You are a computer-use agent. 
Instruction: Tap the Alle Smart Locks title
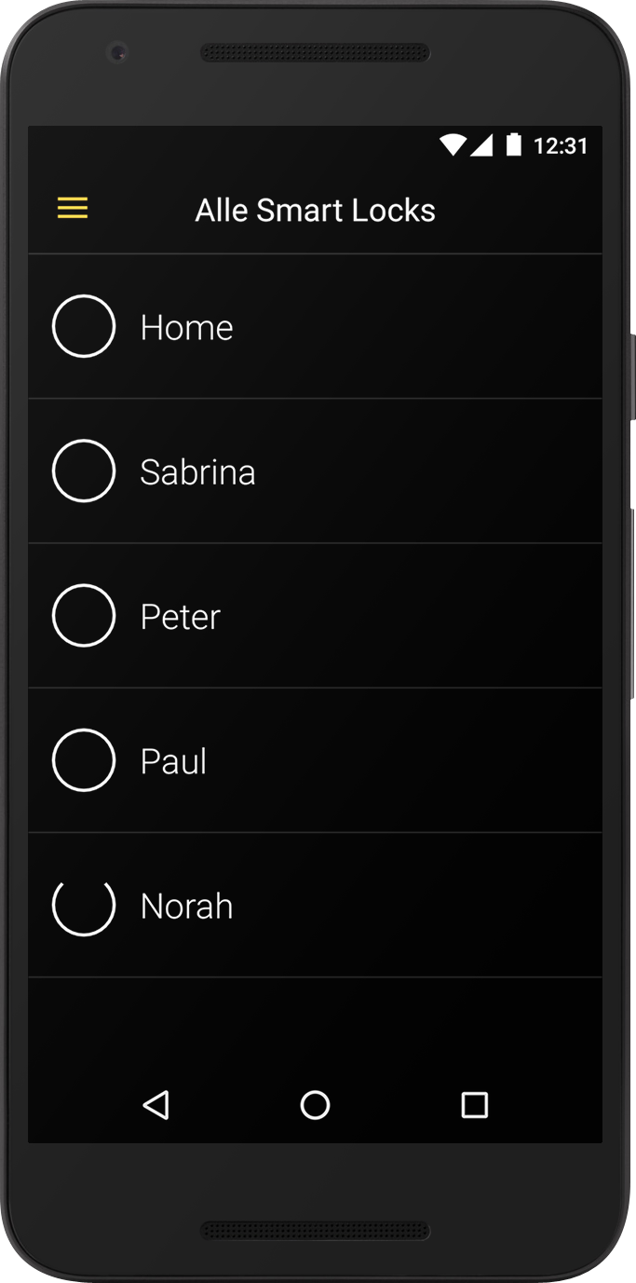coord(315,211)
